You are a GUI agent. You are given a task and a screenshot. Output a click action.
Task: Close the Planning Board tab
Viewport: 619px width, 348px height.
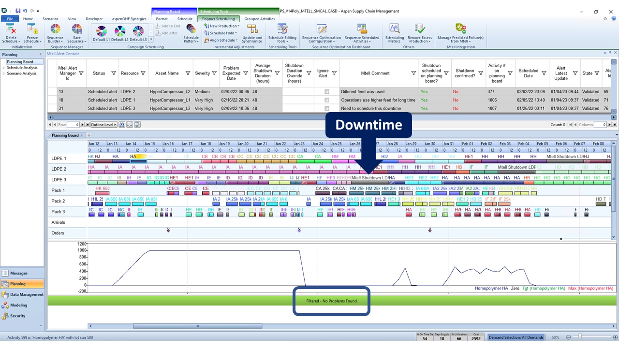coord(82,135)
